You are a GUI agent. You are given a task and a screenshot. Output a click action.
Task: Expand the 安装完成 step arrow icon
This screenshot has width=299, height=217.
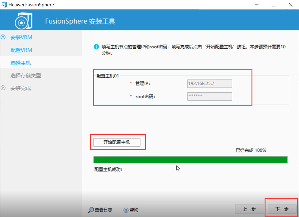pos(3,88)
